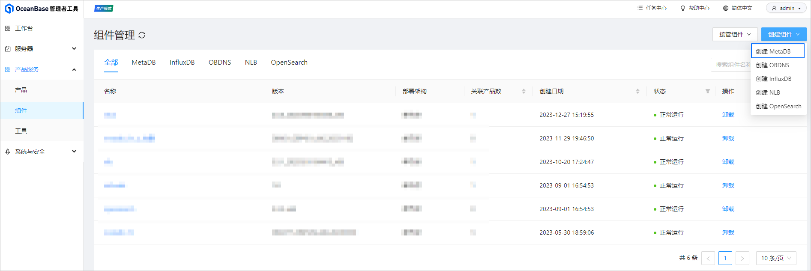This screenshot has width=811, height=271.
Task: Click 正常运行 status in the 2023-12-27 row
Action: click(671, 115)
